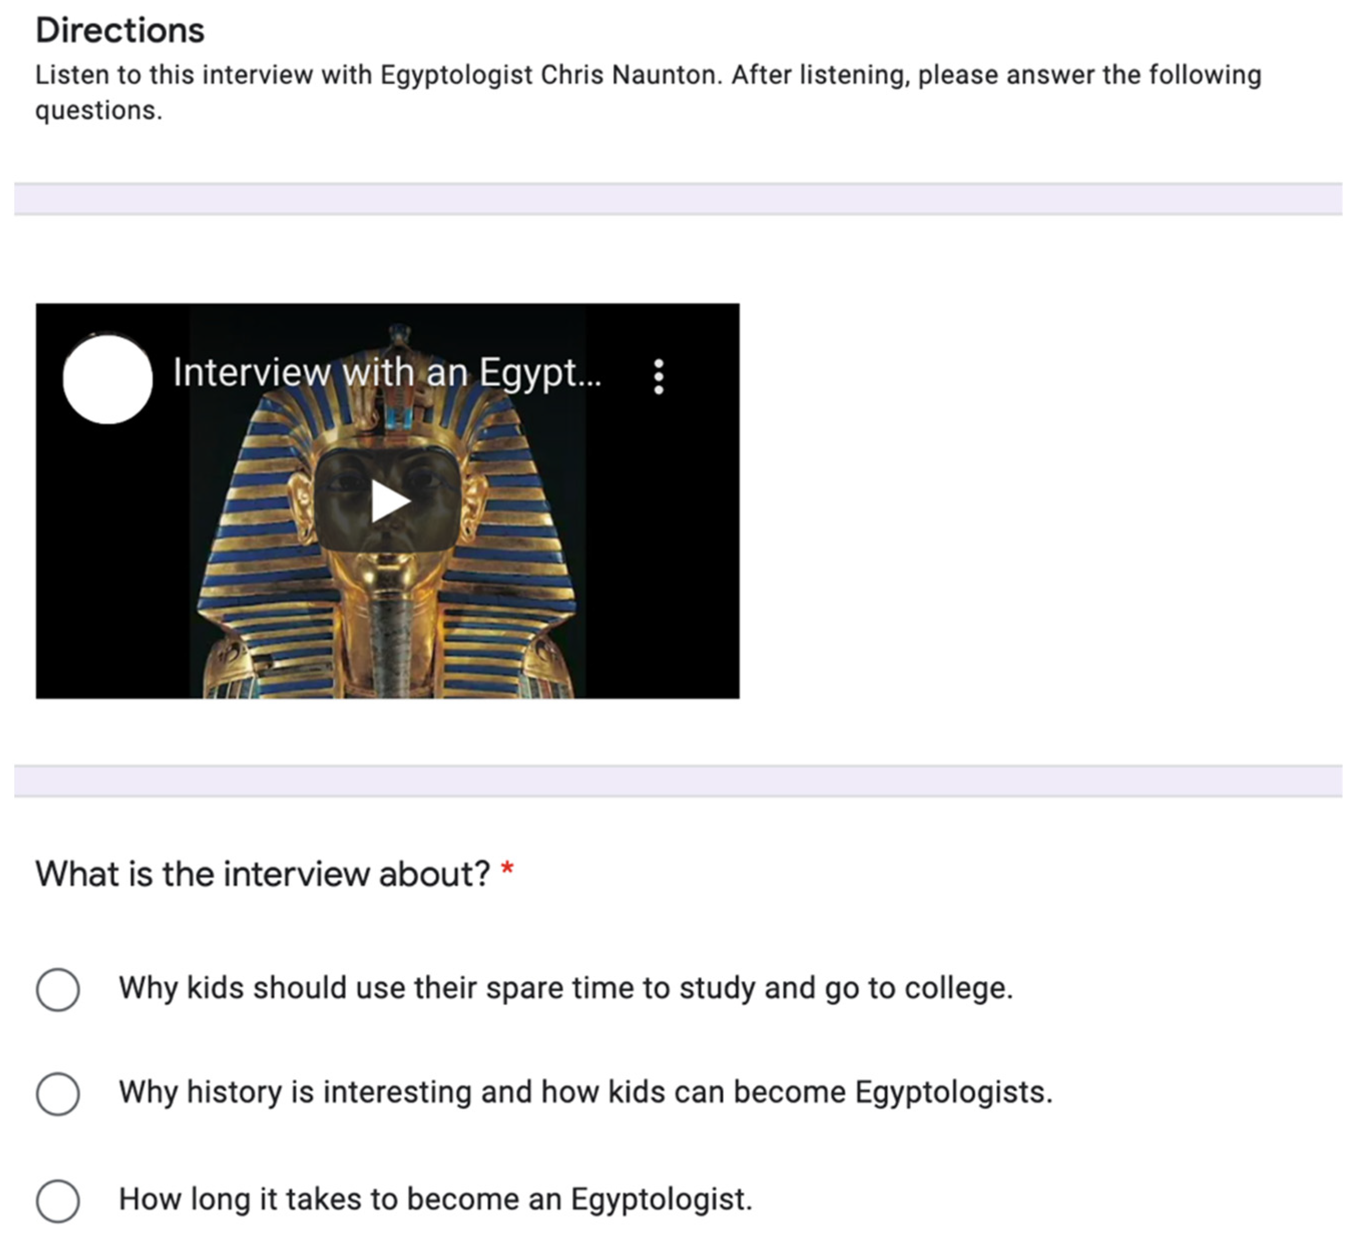Select radio for 'Why history is interesting'
This screenshot has width=1362, height=1242.
[x=58, y=1093]
